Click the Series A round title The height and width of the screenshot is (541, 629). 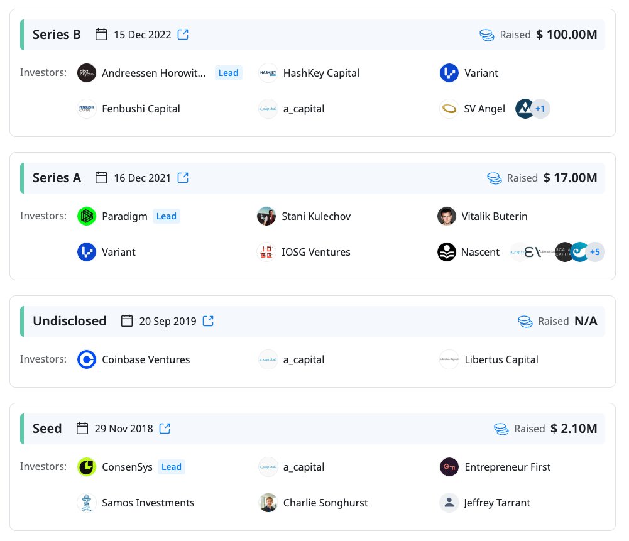[x=57, y=178]
